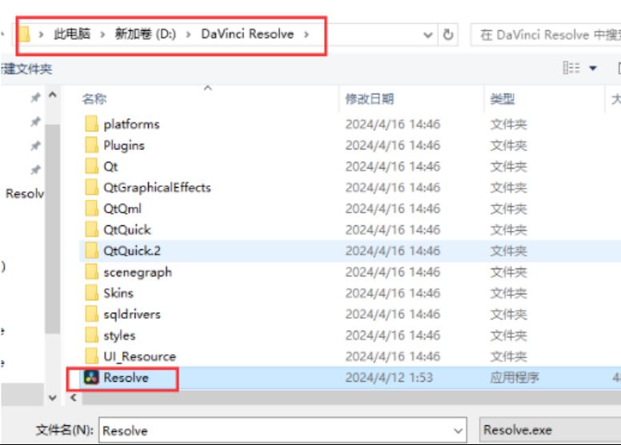This screenshot has height=445, width=621.
Task: Open the platforms folder icon
Action: 91,124
